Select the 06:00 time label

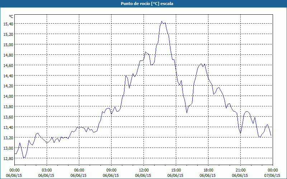pos(79,170)
